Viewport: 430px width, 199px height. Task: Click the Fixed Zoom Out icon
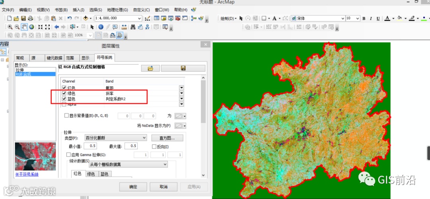click(47, 27)
